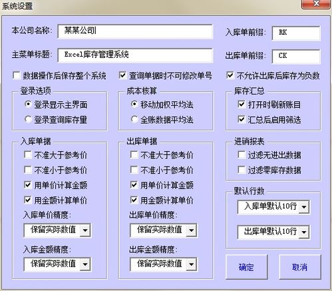Click the 取消 button
This screenshot has height=291, width=332.
pos(300,267)
